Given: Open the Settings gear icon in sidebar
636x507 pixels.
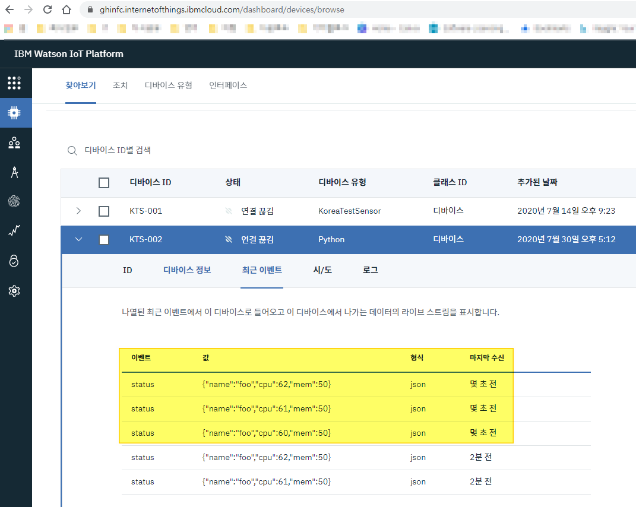Looking at the screenshot, I should coord(14,291).
